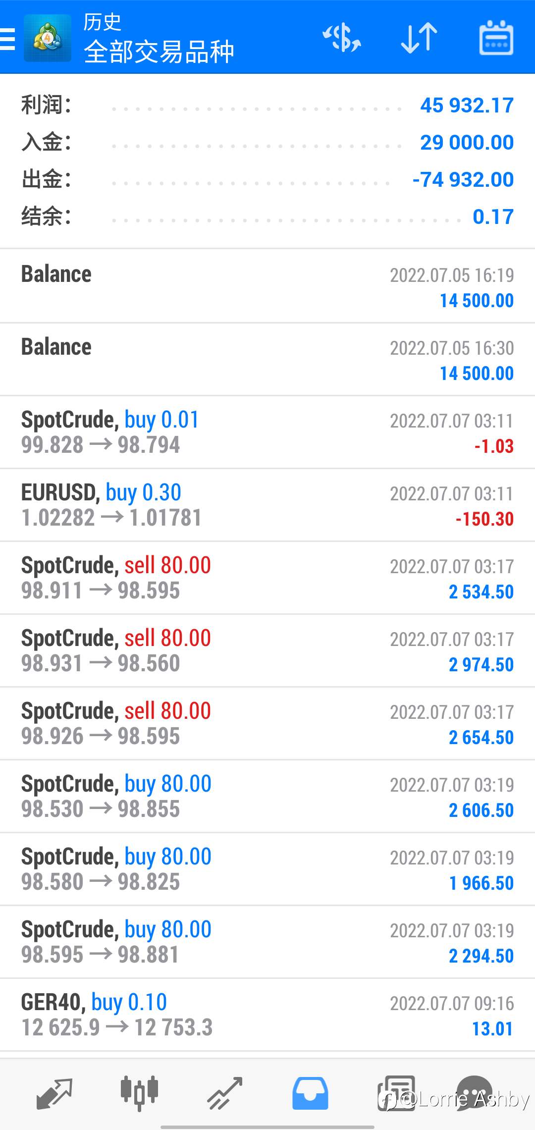Open SpotCrude sell trade with profit 2 974.50
This screenshot has width=535, height=1130.
(267, 650)
